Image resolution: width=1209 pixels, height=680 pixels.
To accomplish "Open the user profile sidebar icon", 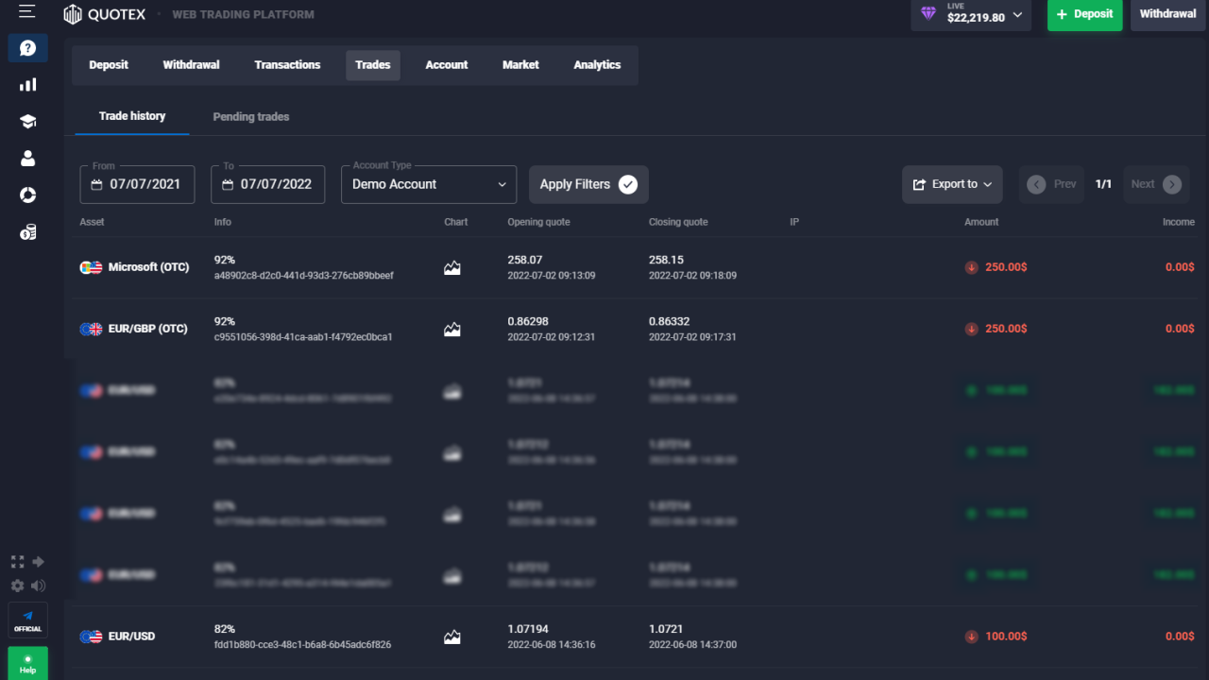I will coord(27,158).
